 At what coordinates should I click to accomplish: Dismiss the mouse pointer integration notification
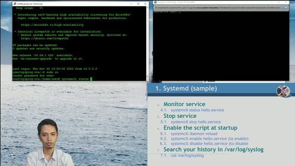(x=283, y=8)
